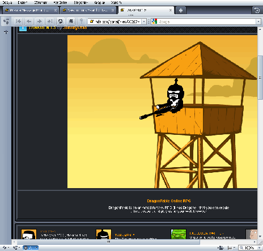Open the green creature thumbnail
263x251 pixels.
(x=179, y=234)
